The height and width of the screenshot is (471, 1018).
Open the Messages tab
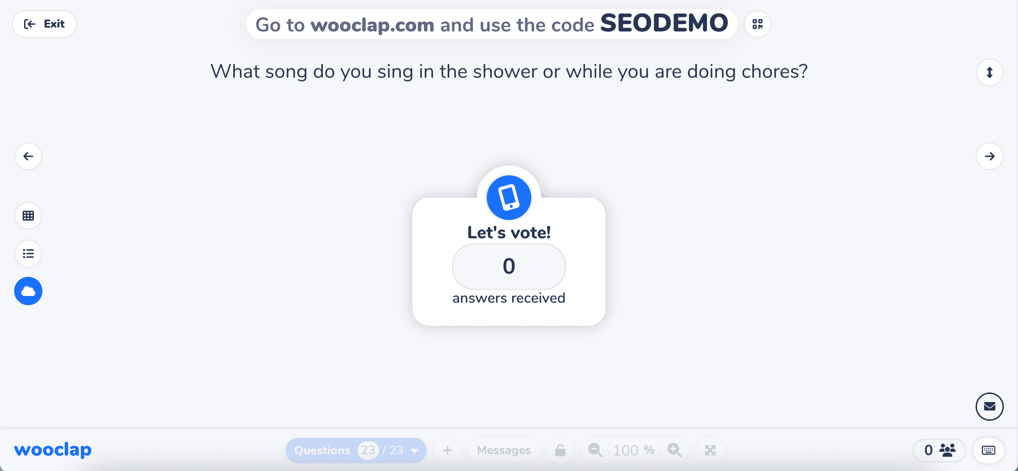coord(503,450)
